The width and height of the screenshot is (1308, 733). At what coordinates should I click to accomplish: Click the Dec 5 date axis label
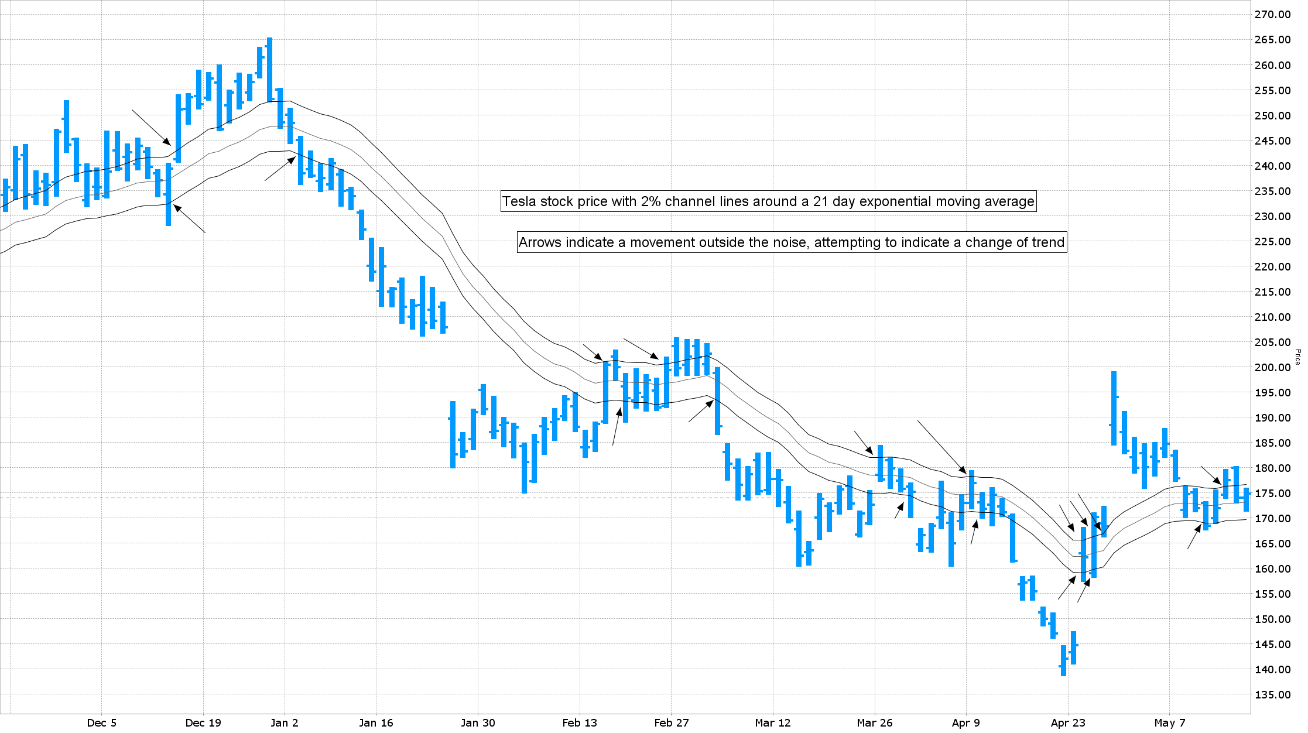click(x=102, y=722)
